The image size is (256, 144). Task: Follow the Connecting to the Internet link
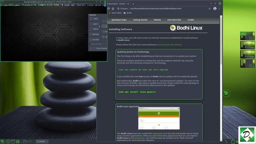169,44
